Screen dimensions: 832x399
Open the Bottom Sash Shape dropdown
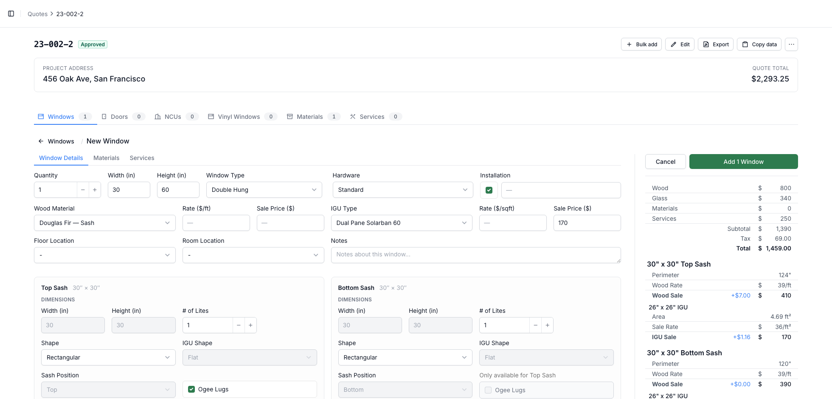point(405,357)
